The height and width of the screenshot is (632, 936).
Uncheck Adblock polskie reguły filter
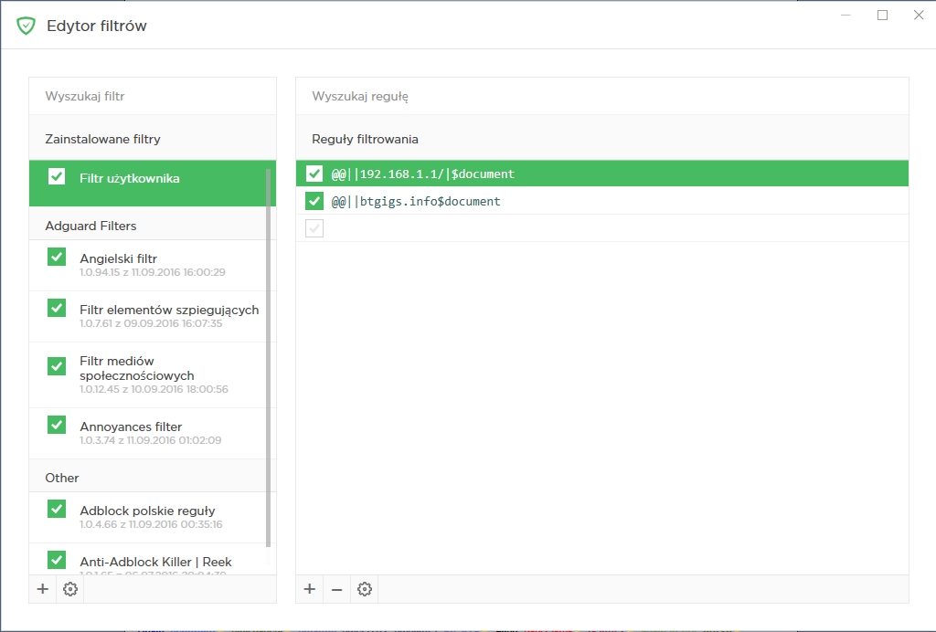click(x=57, y=510)
